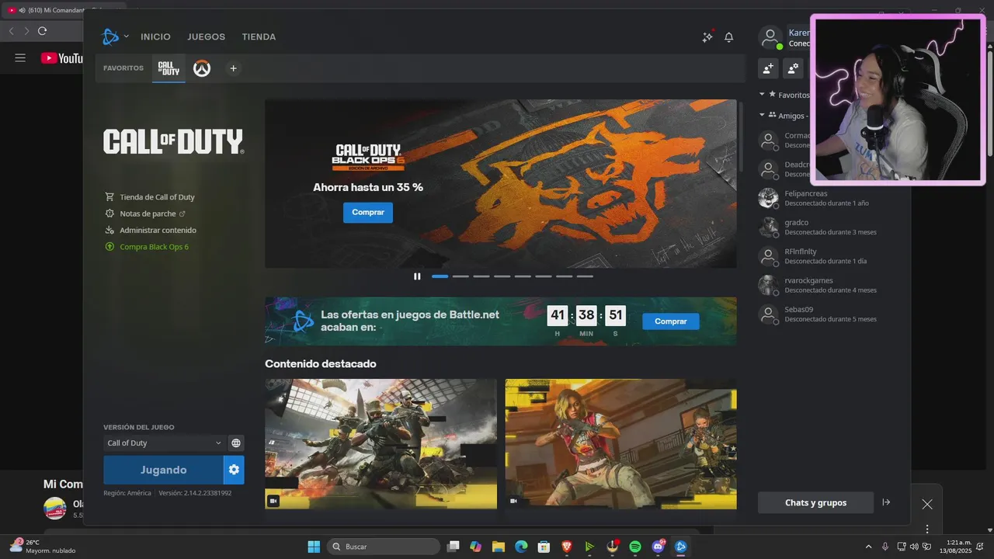Click the region globe icon
Screen dimensions: 994x559
coord(236,443)
